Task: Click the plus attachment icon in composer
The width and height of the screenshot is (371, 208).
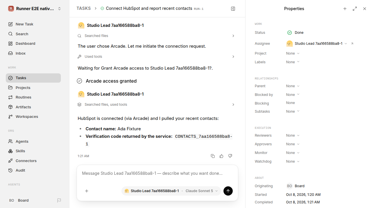Action: [87, 191]
